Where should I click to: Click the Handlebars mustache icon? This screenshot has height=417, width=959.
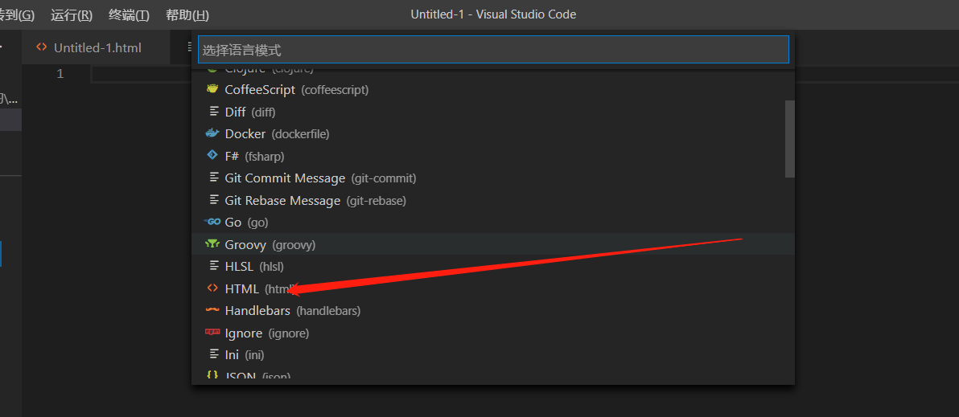tap(212, 310)
